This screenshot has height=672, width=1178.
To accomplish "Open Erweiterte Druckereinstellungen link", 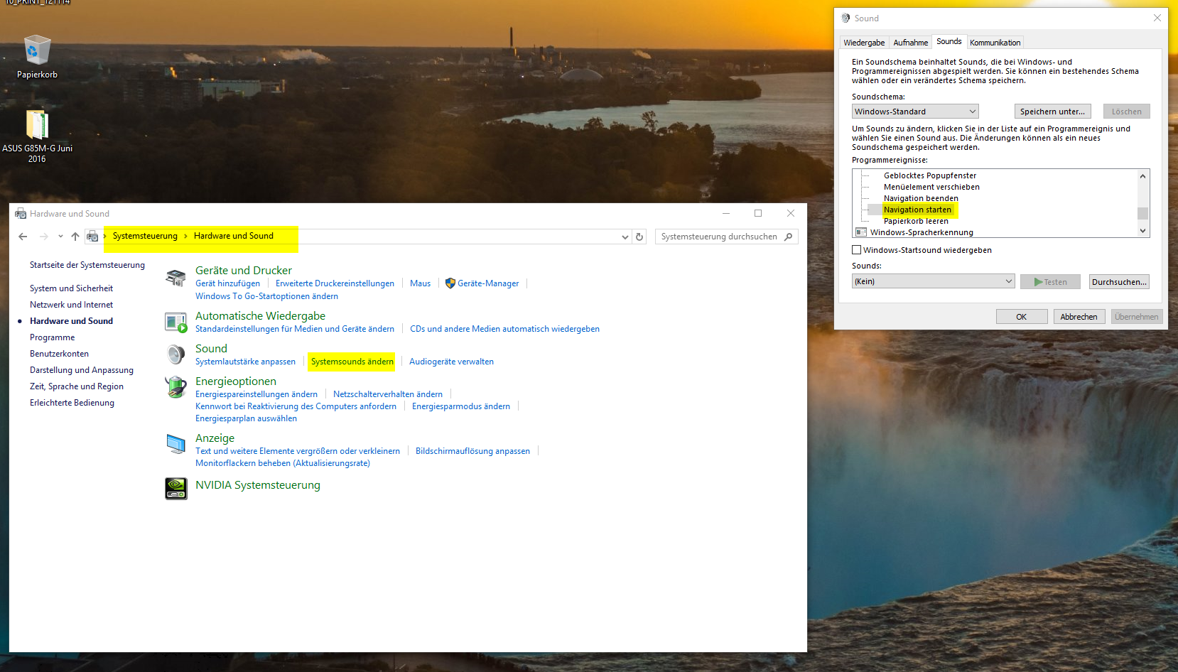I will (335, 283).
